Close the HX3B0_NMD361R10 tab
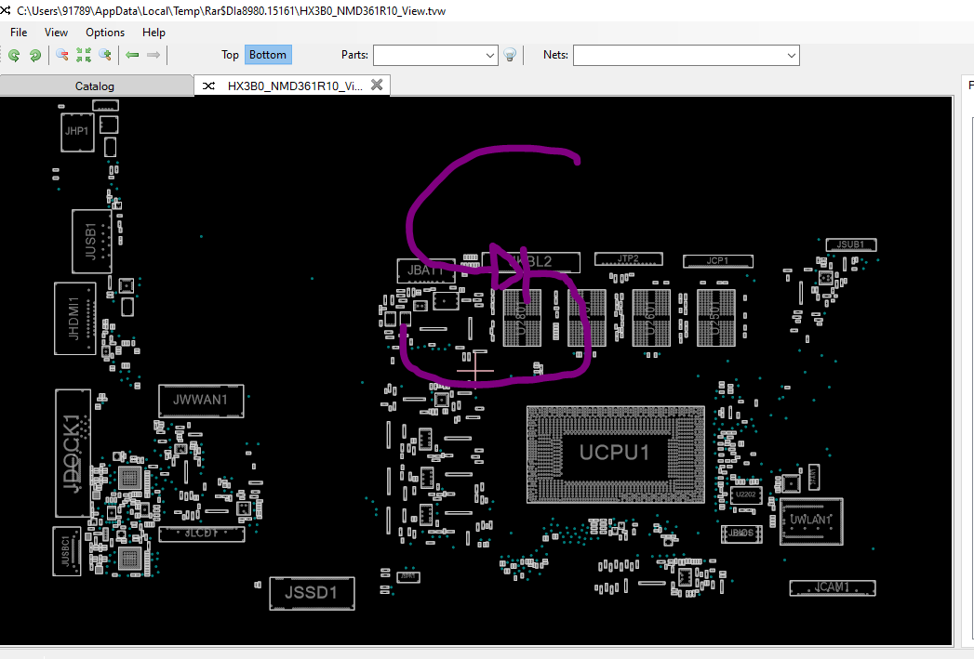 (377, 85)
